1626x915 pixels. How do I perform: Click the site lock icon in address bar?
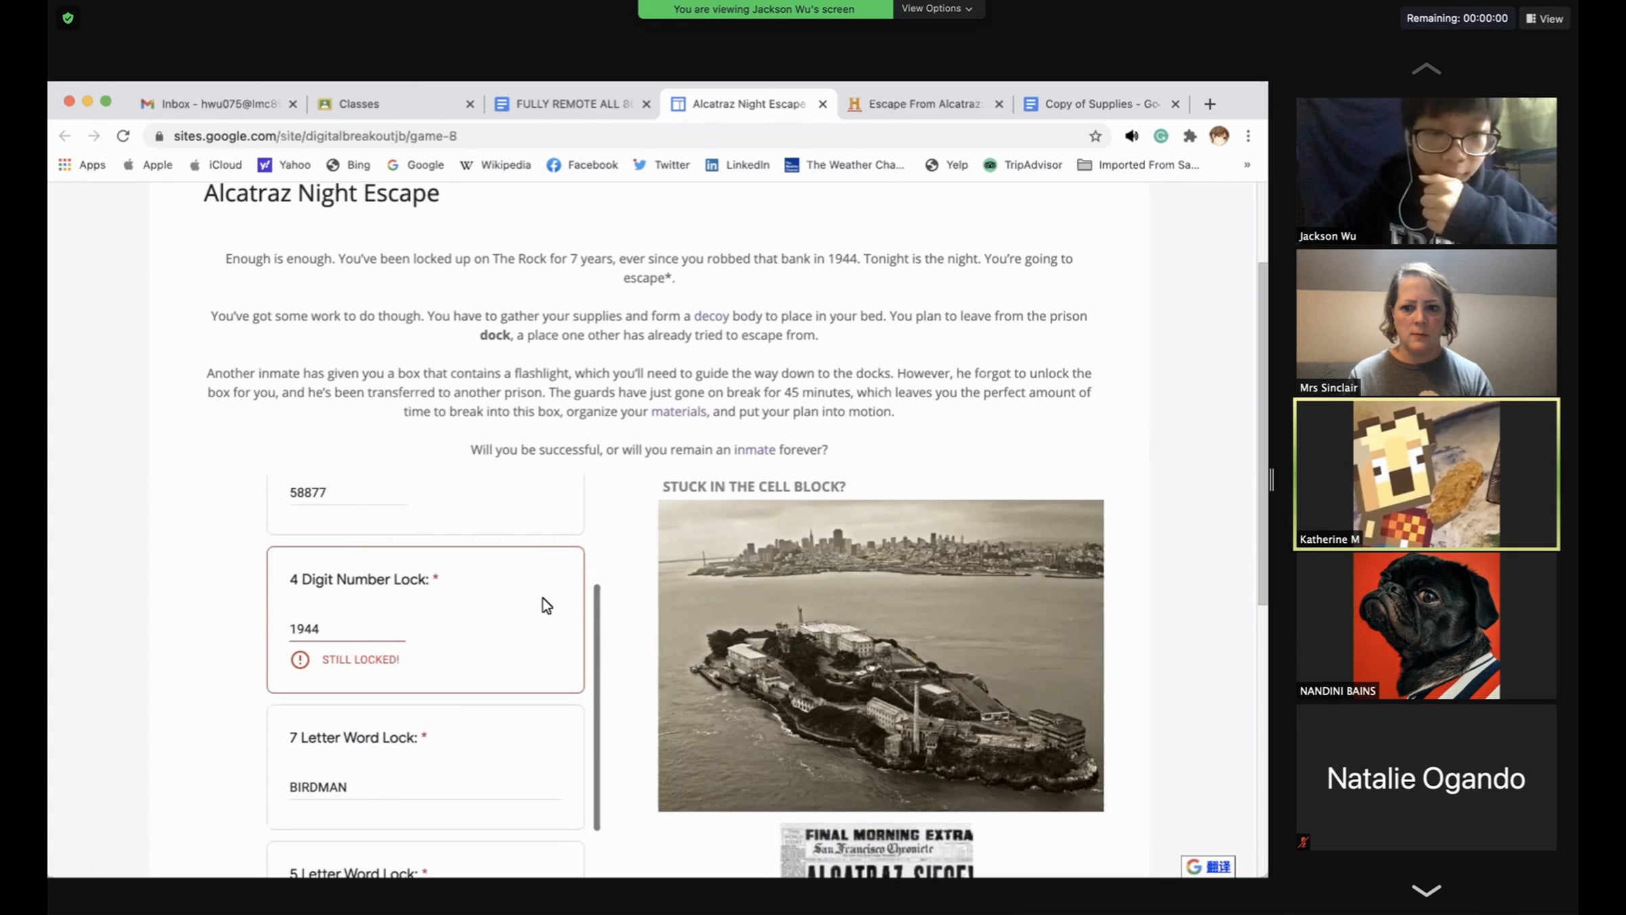(159, 136)
